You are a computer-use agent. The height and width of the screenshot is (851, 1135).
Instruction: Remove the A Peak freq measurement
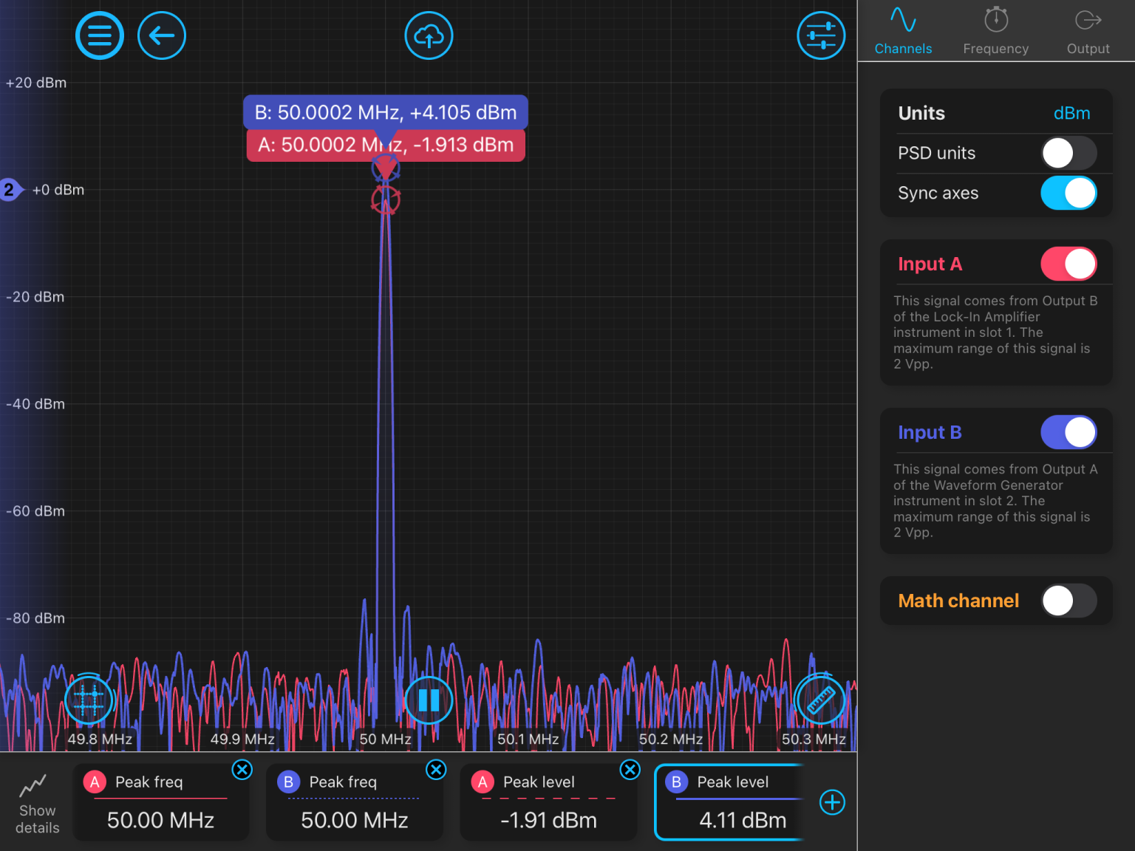click(242, 770)
